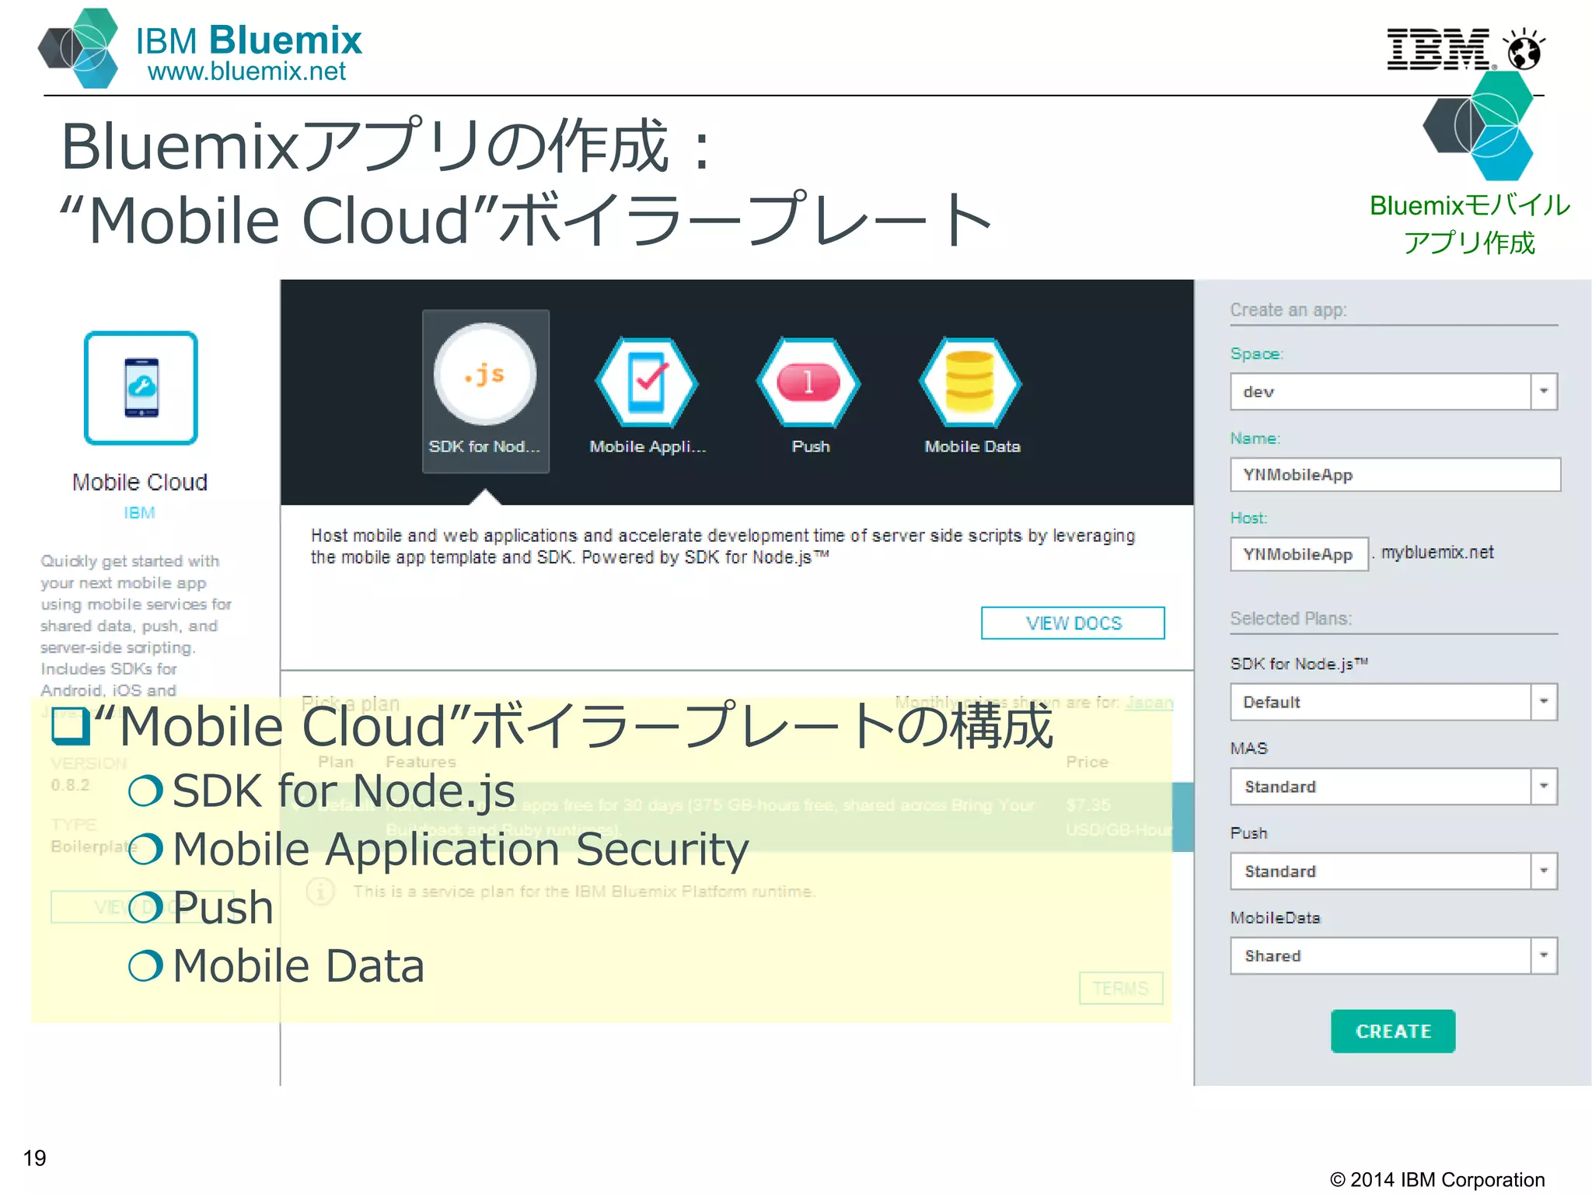Click the green CREATE button
Image resolution: width=1592 pixels, height=1194 pixels.
point(1393,1032)
